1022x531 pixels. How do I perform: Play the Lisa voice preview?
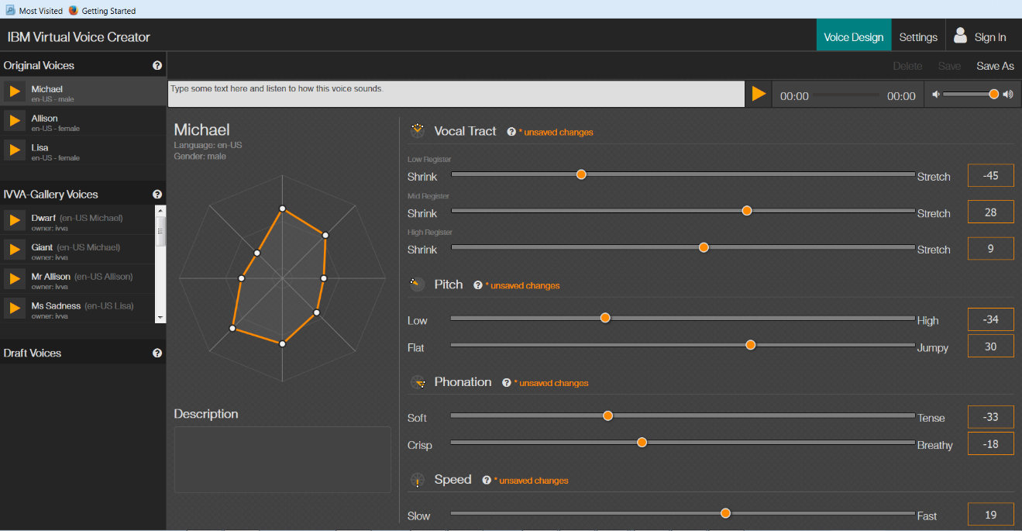(x=14, y=150)
